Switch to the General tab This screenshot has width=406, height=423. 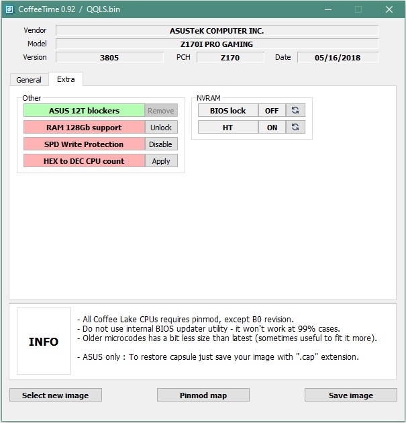(x=29, y=80)
